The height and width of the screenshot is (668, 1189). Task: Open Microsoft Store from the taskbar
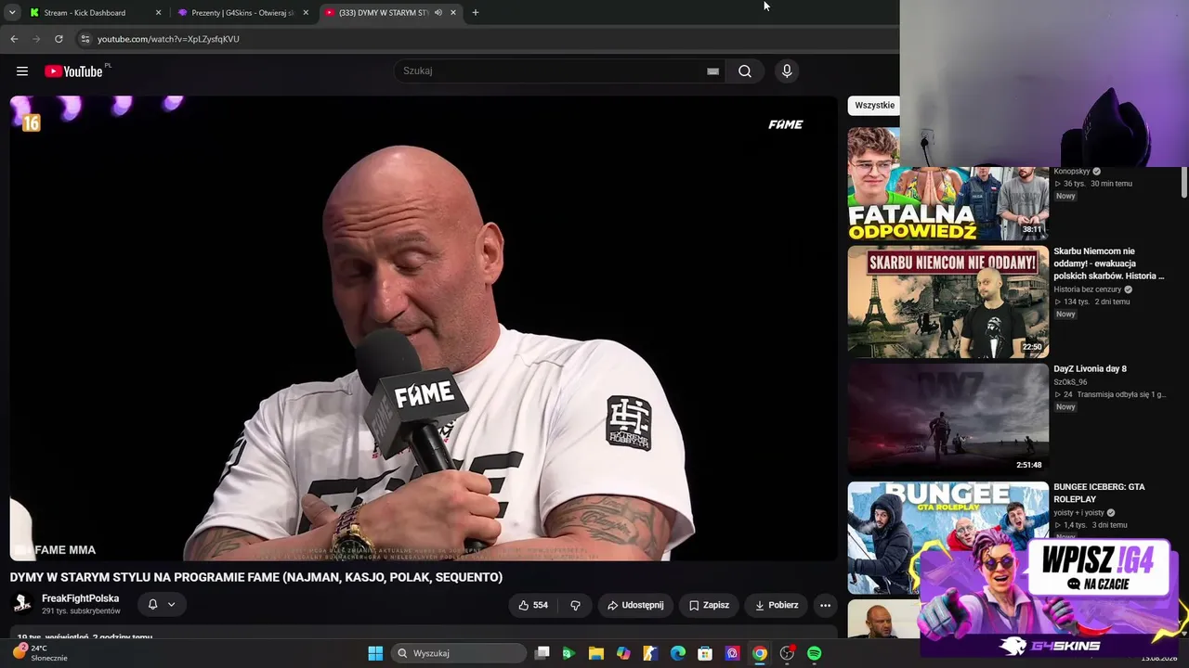(x=705, y=653)
